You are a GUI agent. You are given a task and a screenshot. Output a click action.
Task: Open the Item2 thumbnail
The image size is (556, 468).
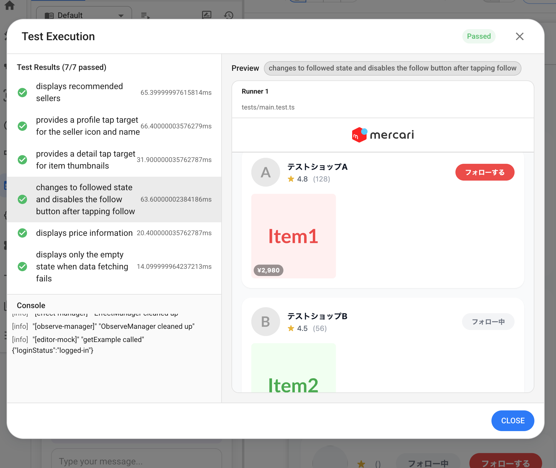click(x=293, y=368)
